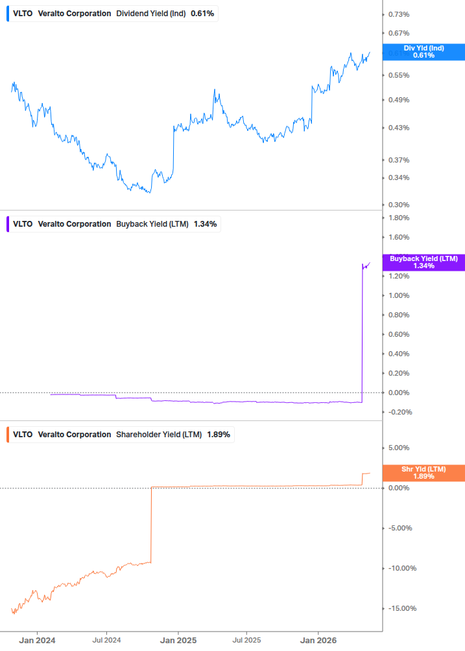Click the orange color bar beside Shareholder Yield legend
The height and width of the screenshot is (651, 465).
[x=8, y=435]
